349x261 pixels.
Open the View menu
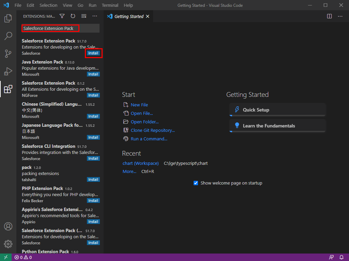pos(67,5)
